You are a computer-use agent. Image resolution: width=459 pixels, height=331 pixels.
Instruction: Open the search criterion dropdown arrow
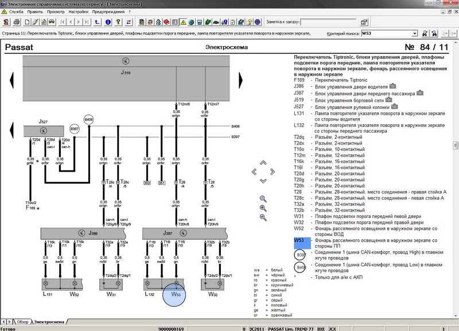click(x=414, y=33)
